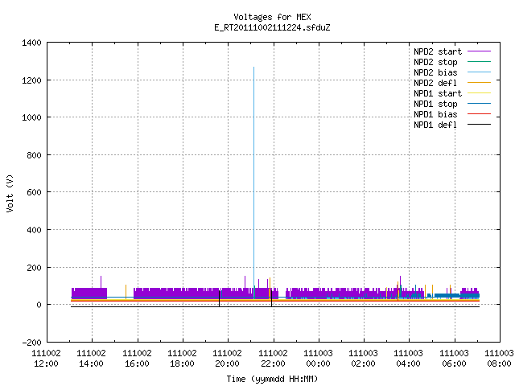Click the 1000 y-axis tick label
Image resolution: width=515 pixels, height=386 pixels.
pyautogui.click(x=31, y=117)
